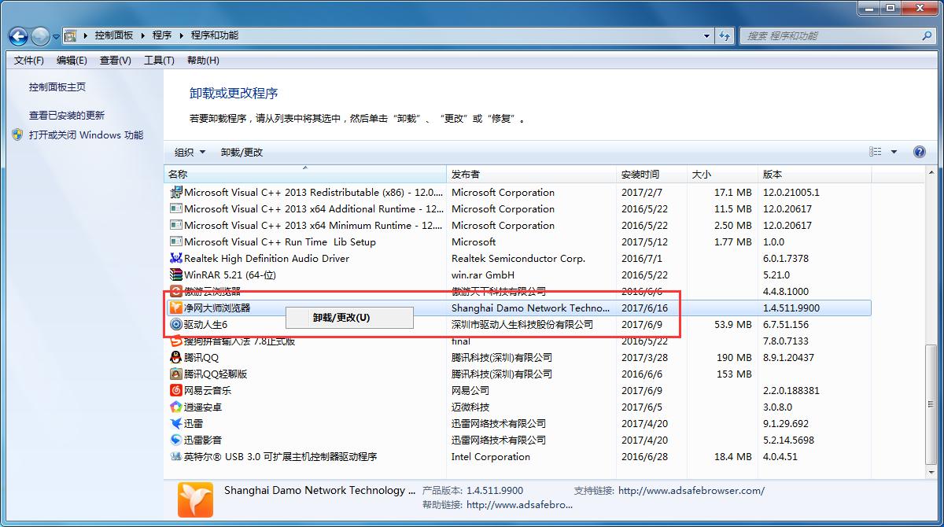Open the 工具(T) menu
Screen dimensions: 944x527
pos(158,61)
